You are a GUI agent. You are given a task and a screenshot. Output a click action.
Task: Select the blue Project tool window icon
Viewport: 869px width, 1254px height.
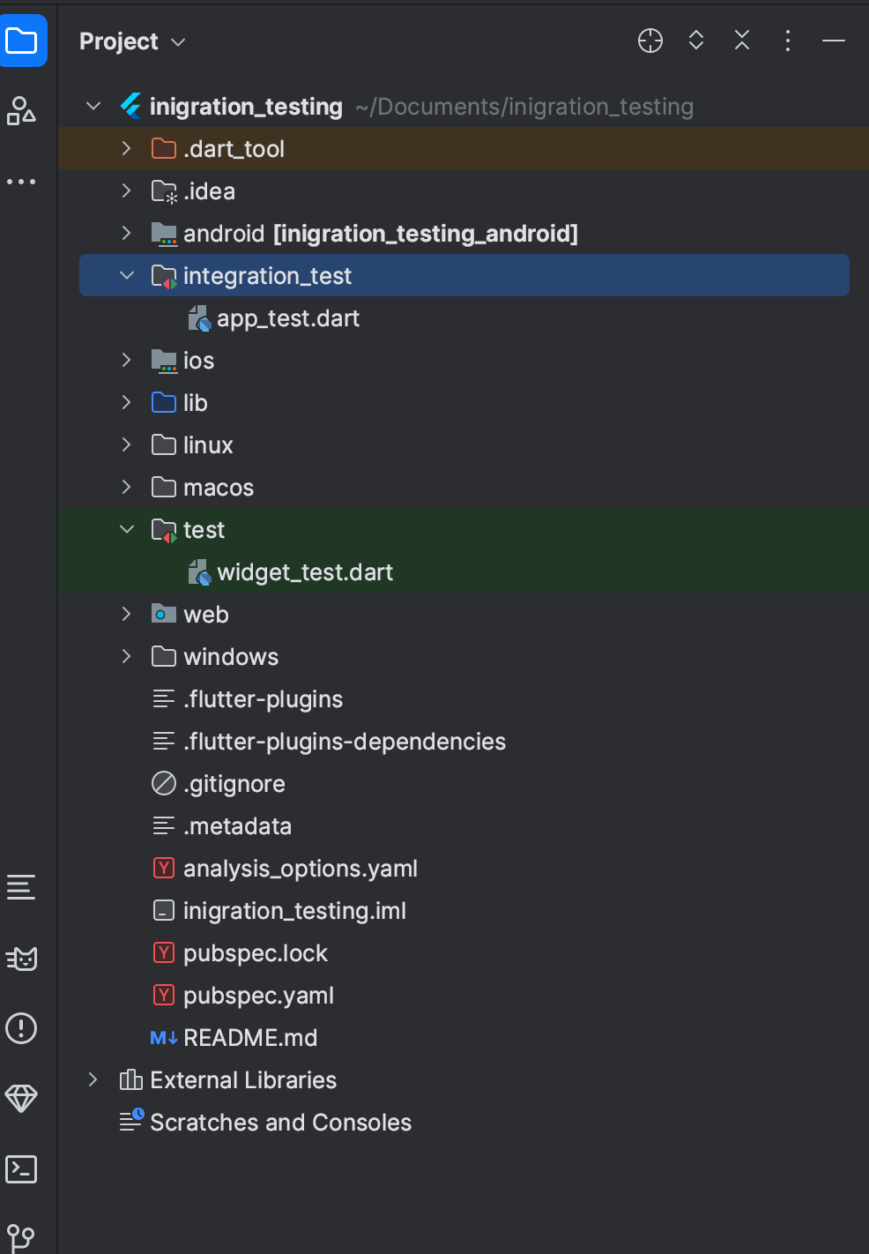pos(24,41)
